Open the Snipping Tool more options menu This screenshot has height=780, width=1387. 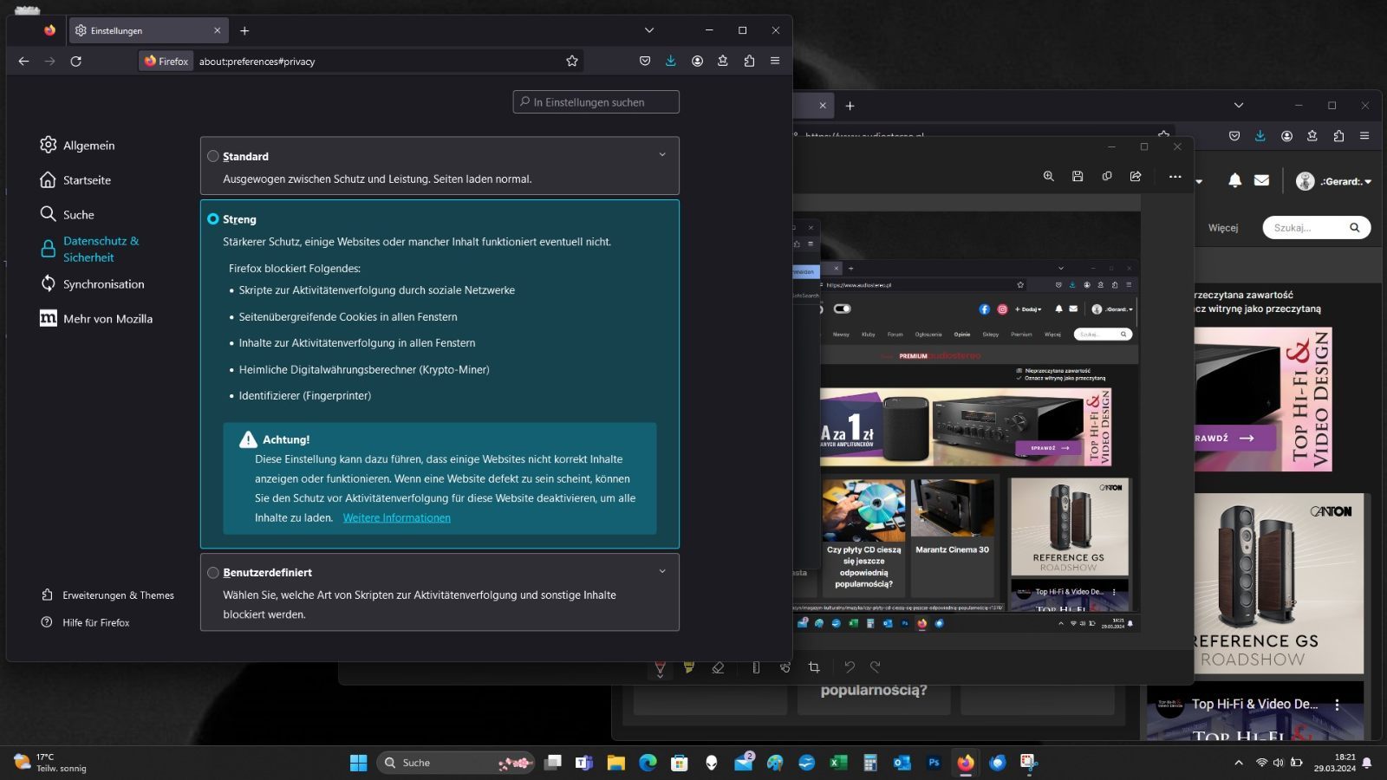(x=1175, y=176)
